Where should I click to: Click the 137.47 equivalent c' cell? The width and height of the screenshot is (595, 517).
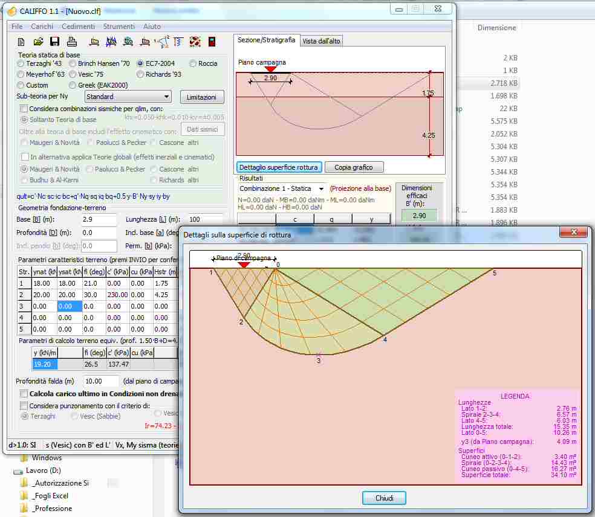click(119, 364)
